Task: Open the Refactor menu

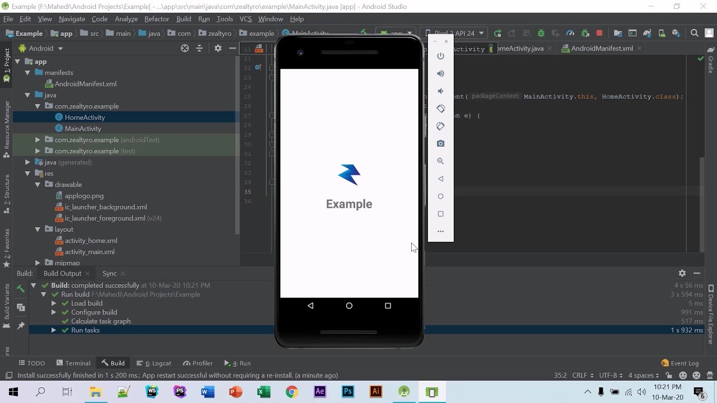Action: pos(156,18)
